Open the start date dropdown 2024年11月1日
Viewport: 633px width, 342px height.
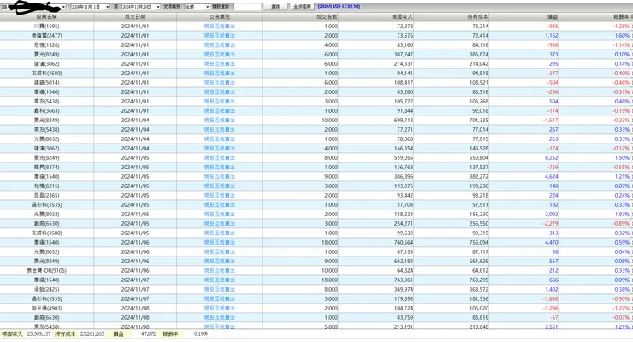point(107,7)
